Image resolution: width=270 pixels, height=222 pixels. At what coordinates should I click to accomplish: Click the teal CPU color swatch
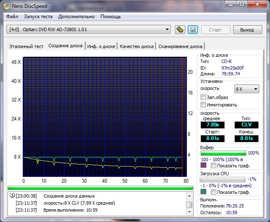(x=203, y=192)
